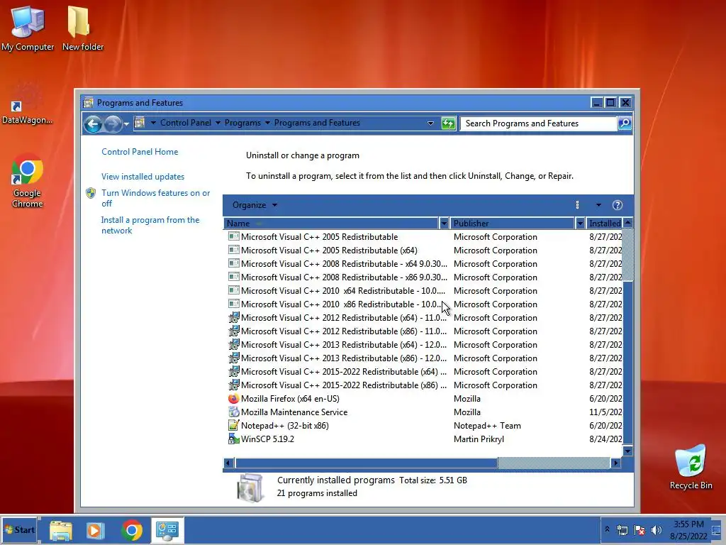
Task: Click the taskbar clock showing 3:55 PM
Action: tap(688, 530)
